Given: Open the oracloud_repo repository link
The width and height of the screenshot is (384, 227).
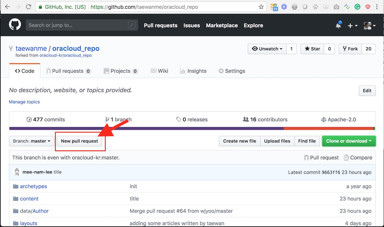Looking at the screenshot, I should [76, 48].
